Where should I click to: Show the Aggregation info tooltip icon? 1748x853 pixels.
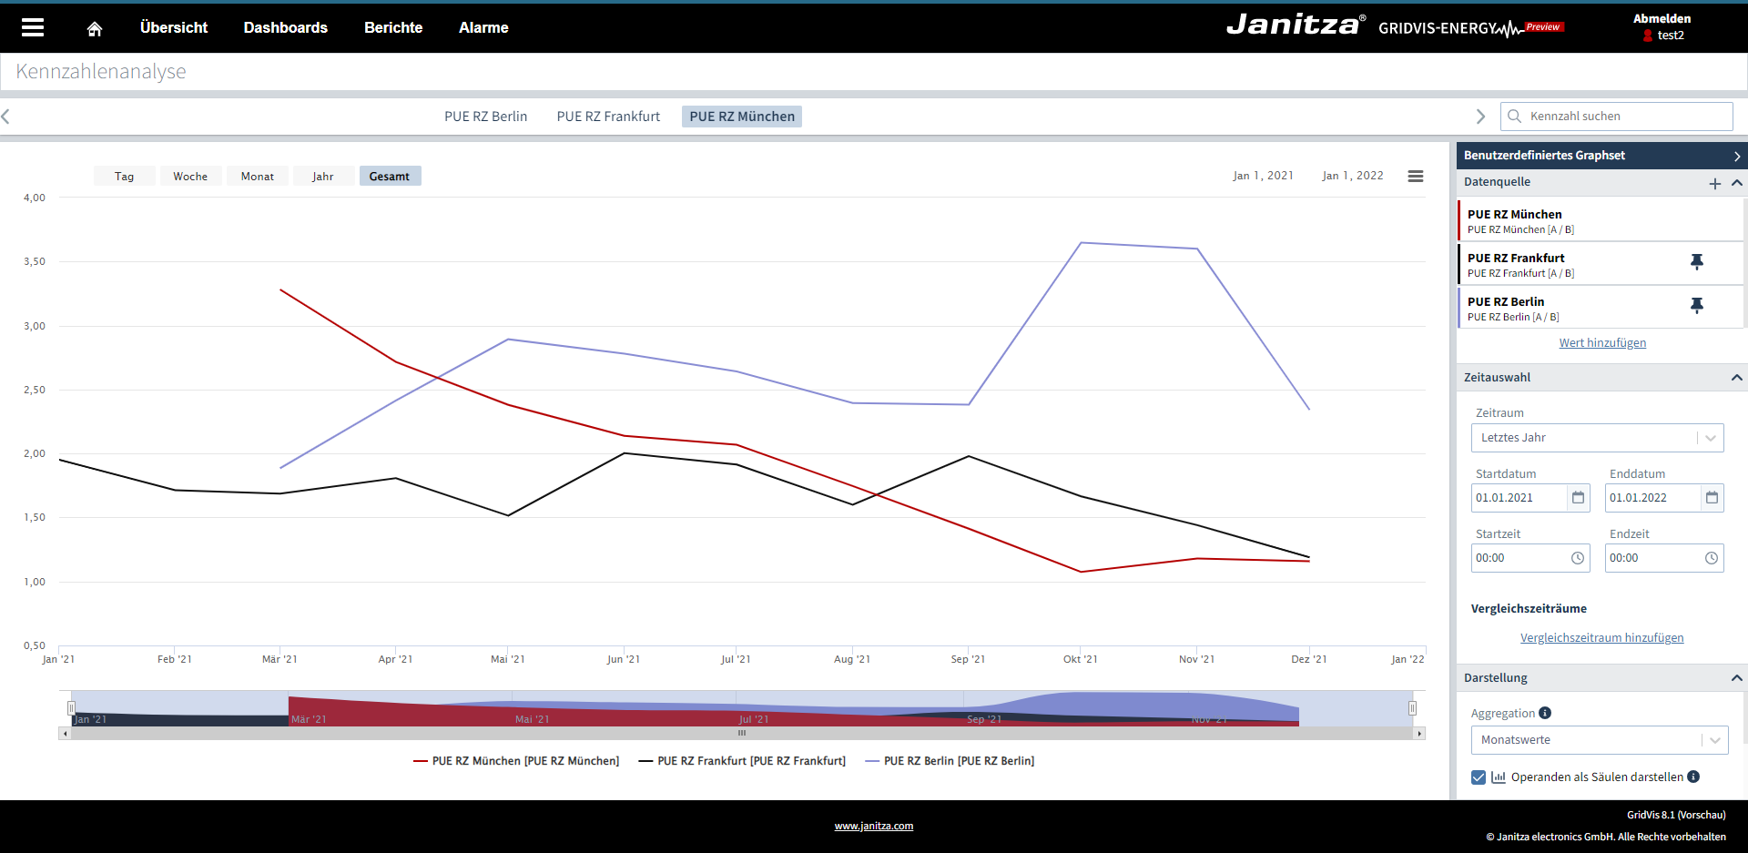point(1545,713)
